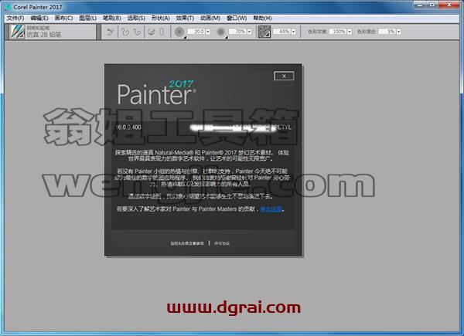The image size is (464, 336).
Task: Expand the 色彩混合 5% dropdown
Action: pos(398,32)
